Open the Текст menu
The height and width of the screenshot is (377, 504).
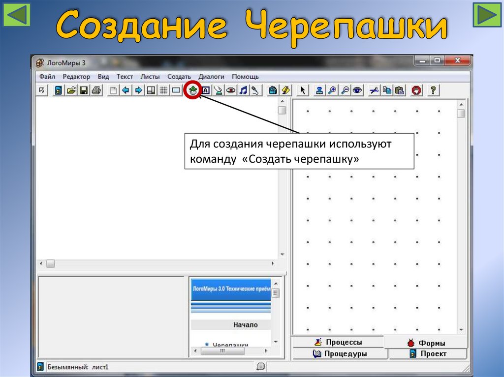point(125,76)
